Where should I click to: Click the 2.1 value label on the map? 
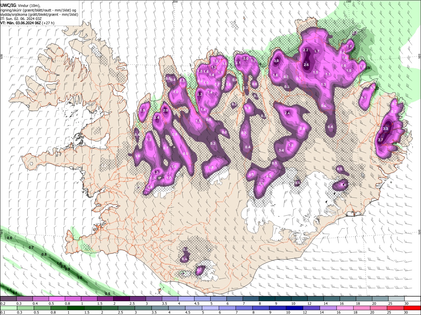(238, 63)
